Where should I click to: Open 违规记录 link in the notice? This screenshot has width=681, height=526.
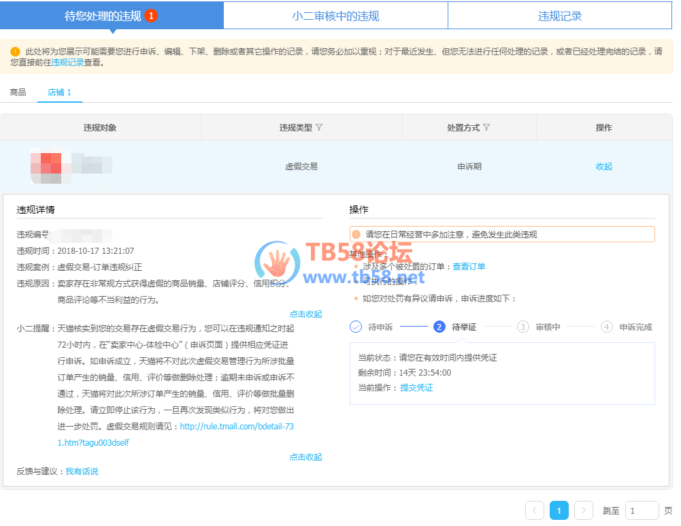[68, 63]
